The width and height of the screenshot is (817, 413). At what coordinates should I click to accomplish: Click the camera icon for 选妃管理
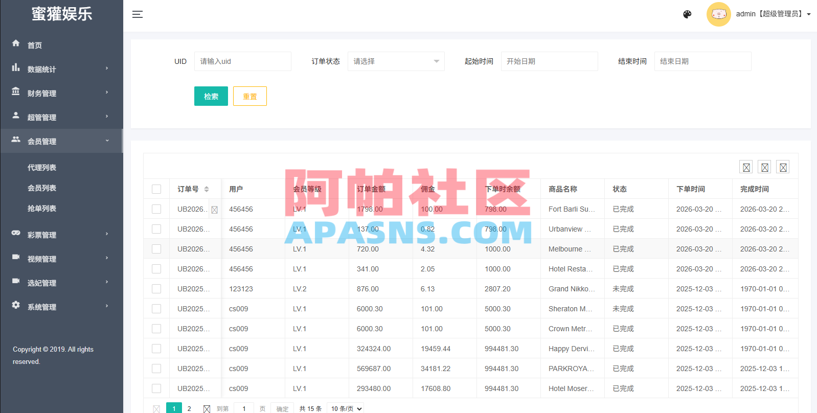click(16, 281)
